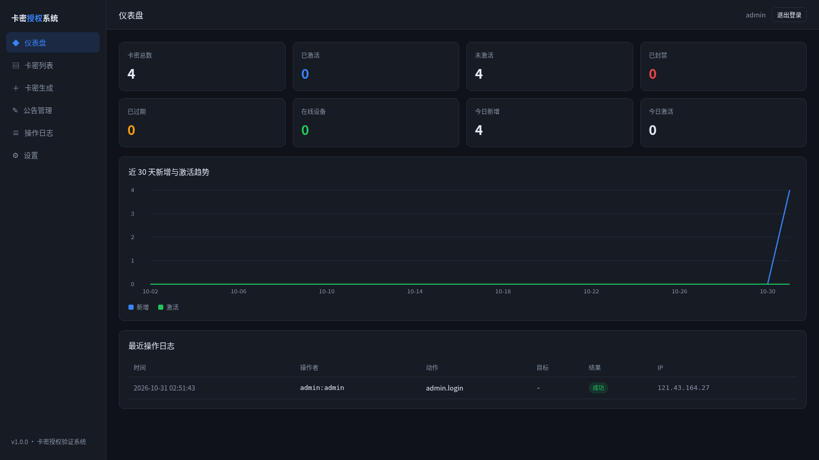Click the 目标 column header
Screen dimensions: 819x460
(543, 367)
